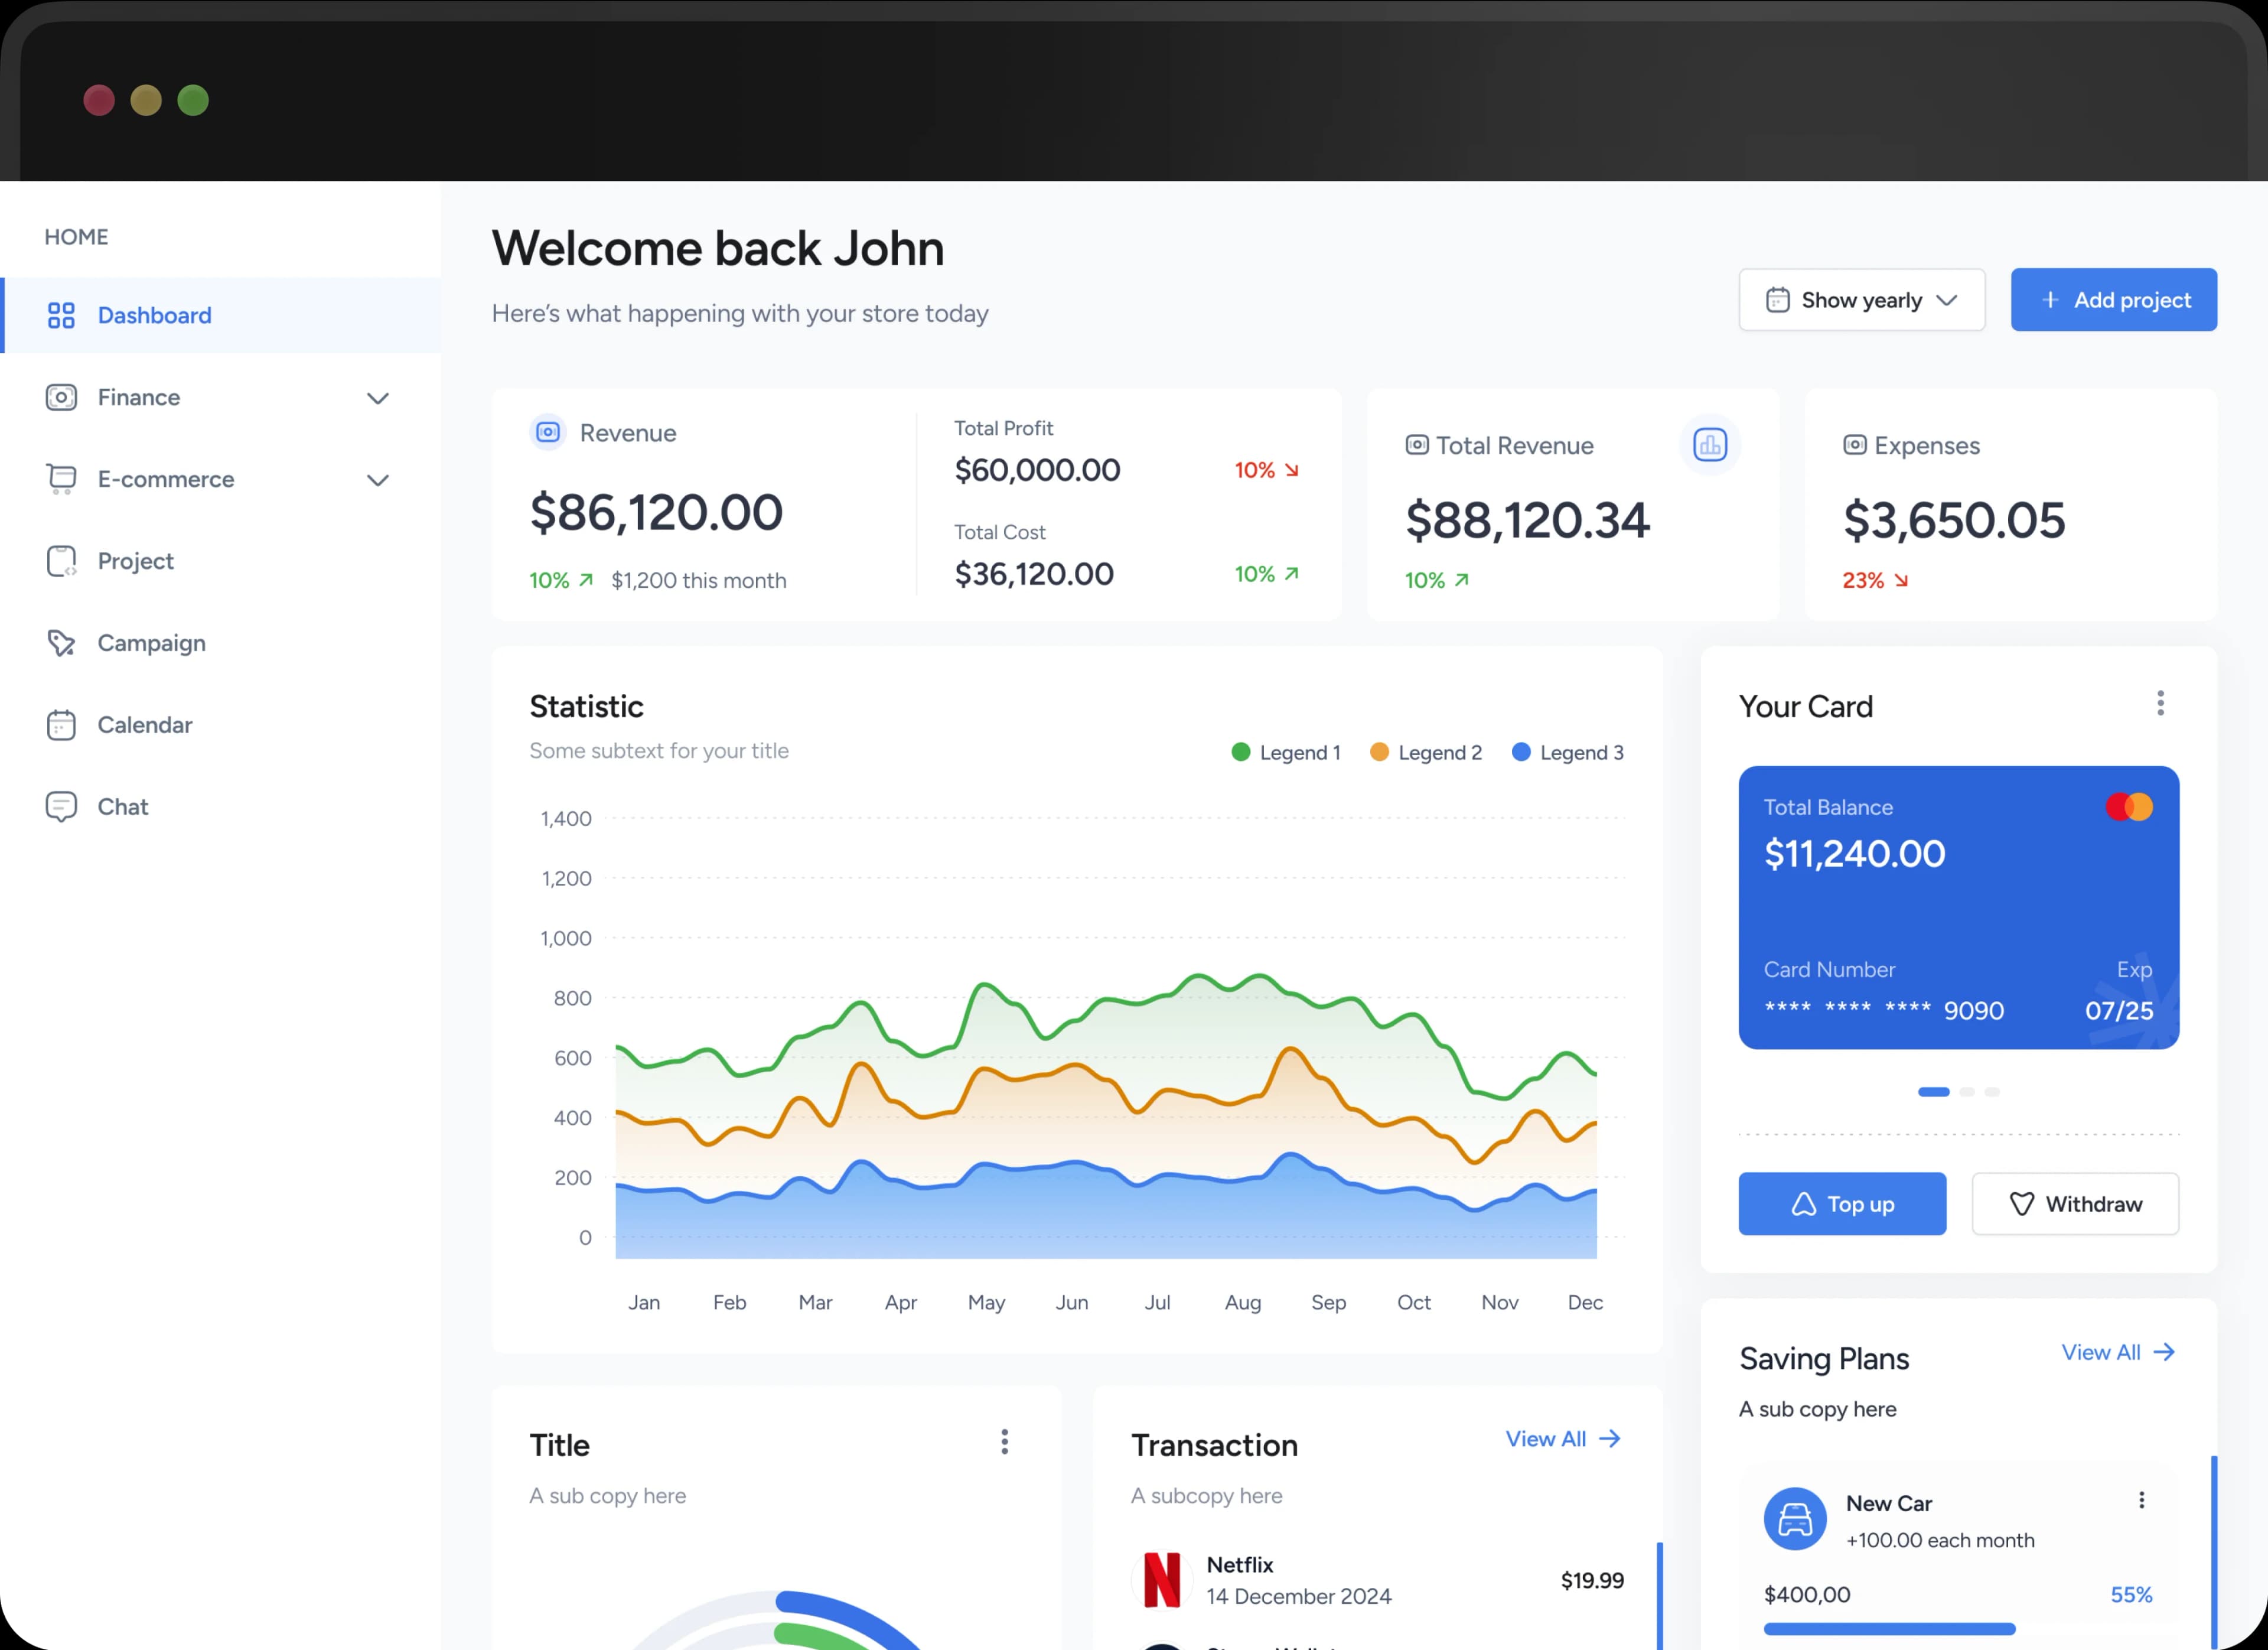Open the Show yearly dropdown
Screen dimensions: 2268x1650
(1861, 300)
